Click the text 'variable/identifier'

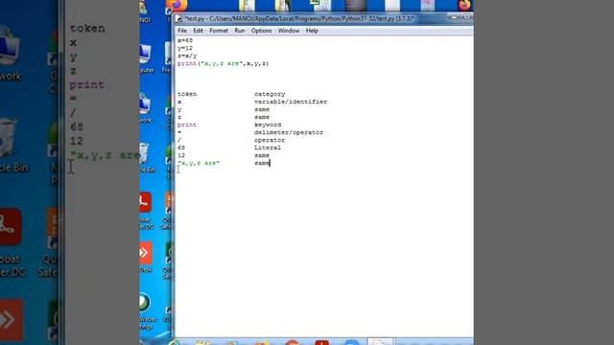click(x=291, y=102)
